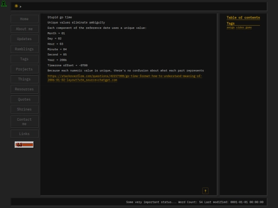Open the Ramblings section
The width and height of the screenshot is (278, 208).
click(x=24, y=49)
